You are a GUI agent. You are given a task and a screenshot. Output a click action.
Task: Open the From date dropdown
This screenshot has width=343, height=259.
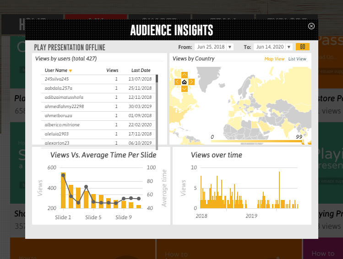(x=230, y=47)
